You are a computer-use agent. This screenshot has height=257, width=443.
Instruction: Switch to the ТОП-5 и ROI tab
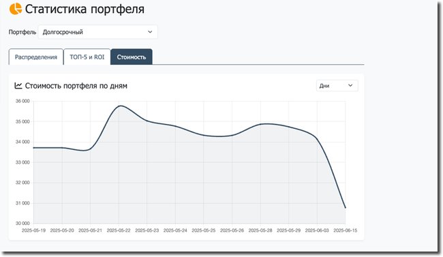[x=87, y=57]
